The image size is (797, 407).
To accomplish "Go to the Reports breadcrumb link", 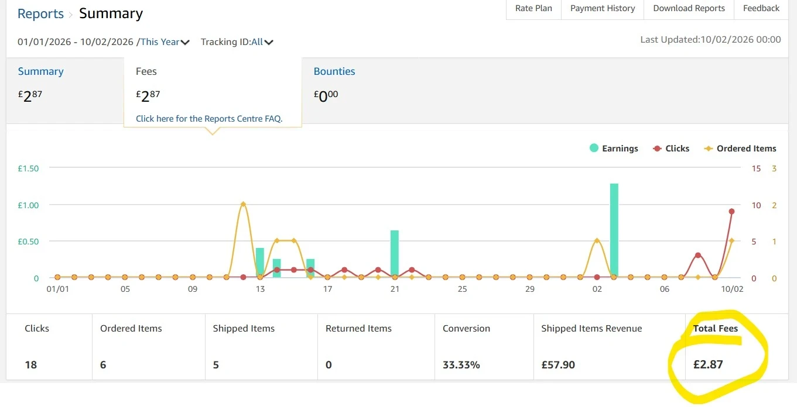I will click(x=40, y=14).
